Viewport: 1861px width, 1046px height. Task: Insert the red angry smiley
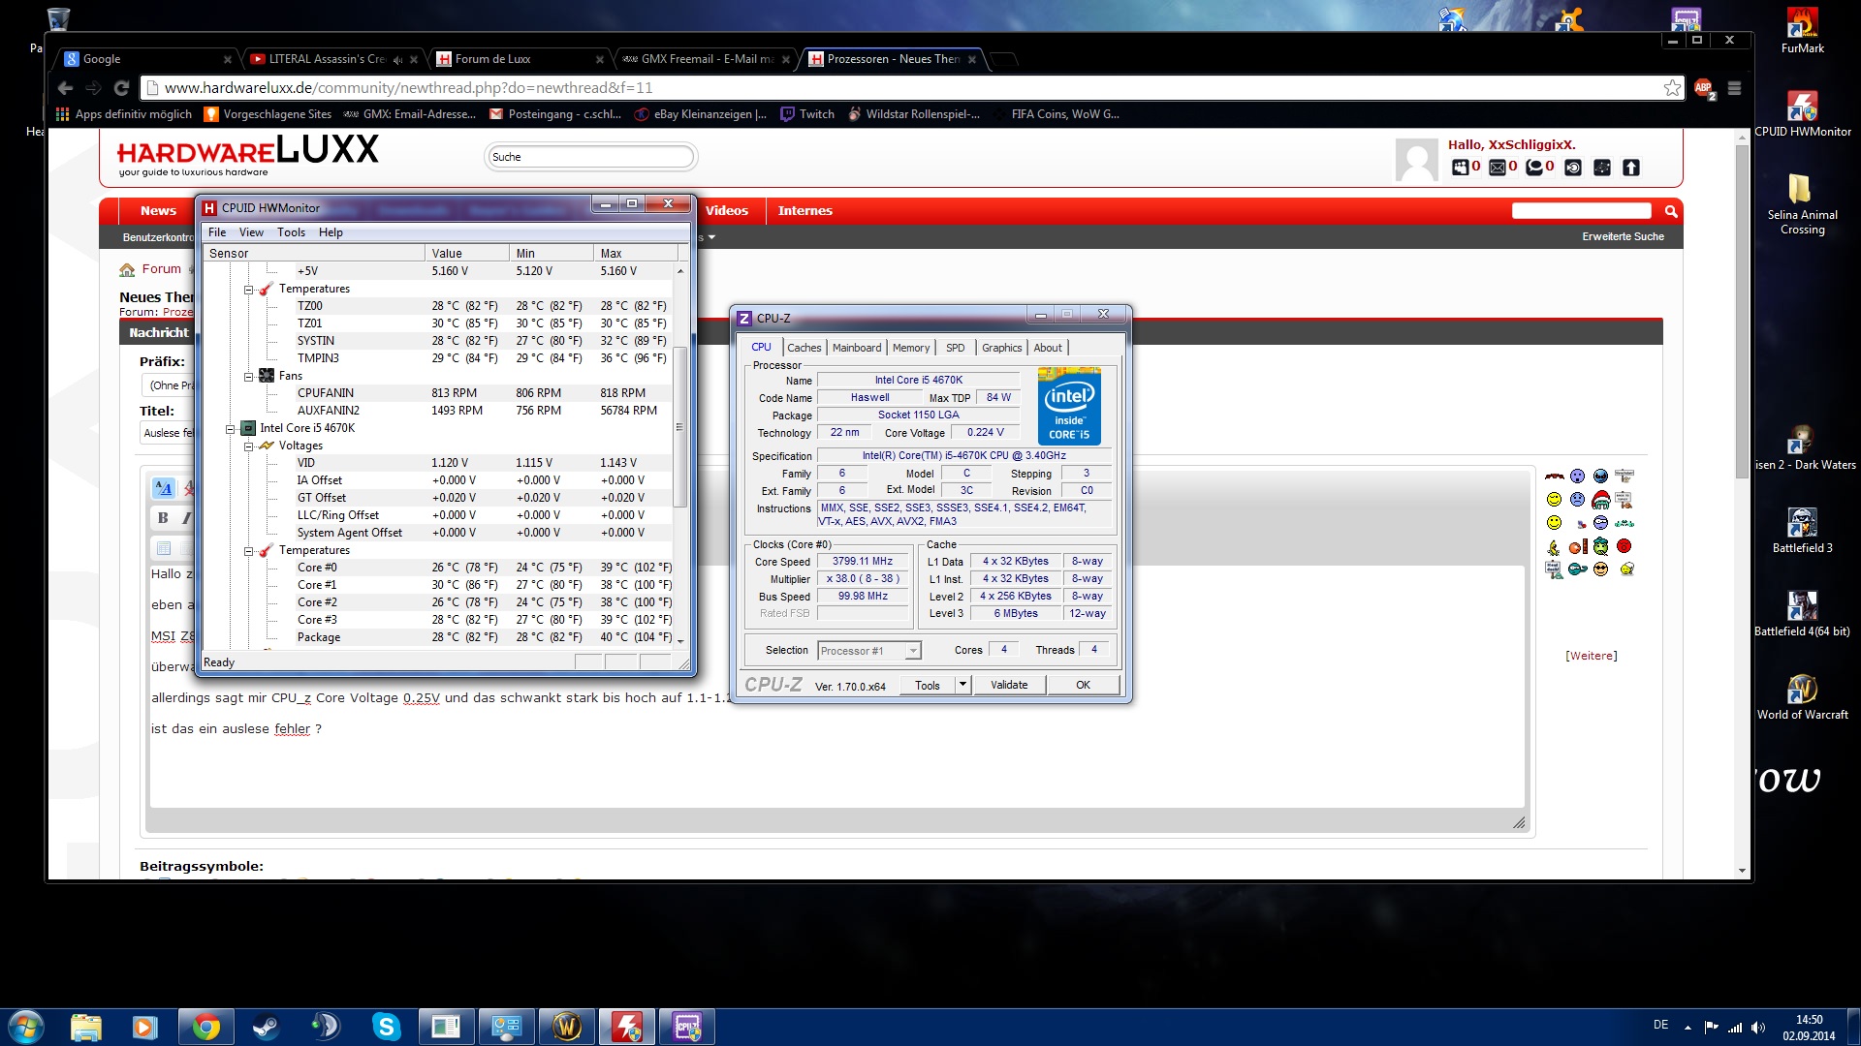click(x=1624, y=545)
